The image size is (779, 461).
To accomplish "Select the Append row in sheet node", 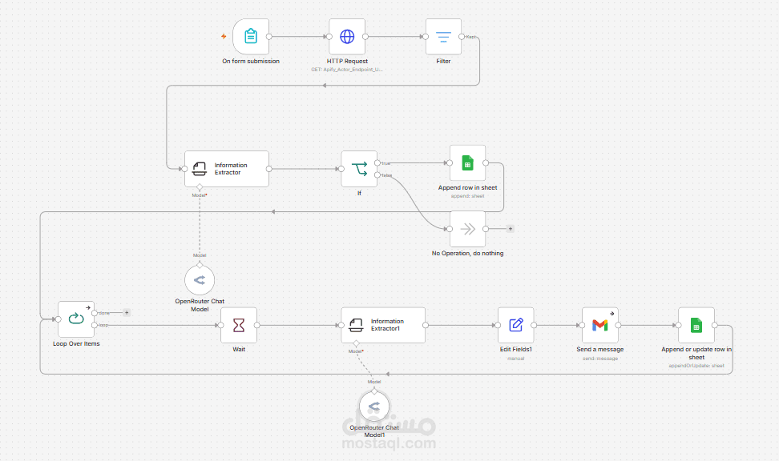I will coord(467,162).
